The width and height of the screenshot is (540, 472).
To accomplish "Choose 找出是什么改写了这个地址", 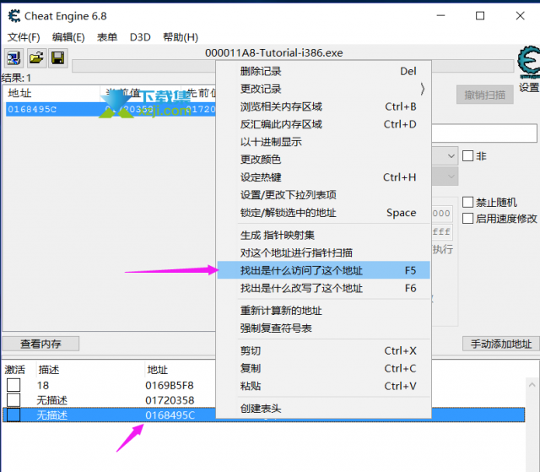I will [x=324, y=288].
